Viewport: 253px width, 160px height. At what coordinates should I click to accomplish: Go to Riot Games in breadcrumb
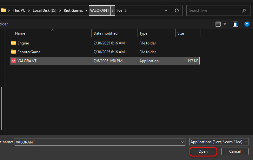pyautogui.click(x=73, y=10)
